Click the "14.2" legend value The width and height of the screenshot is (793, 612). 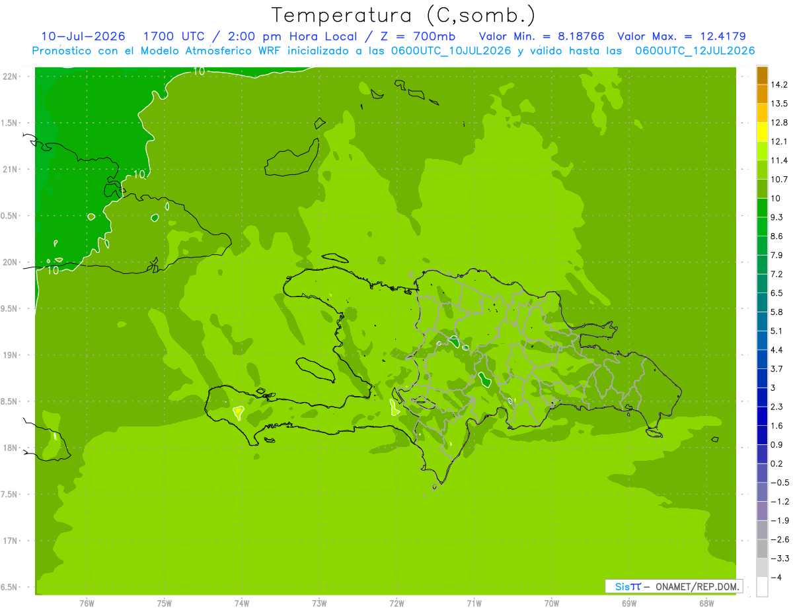click(x=780, y=85)
